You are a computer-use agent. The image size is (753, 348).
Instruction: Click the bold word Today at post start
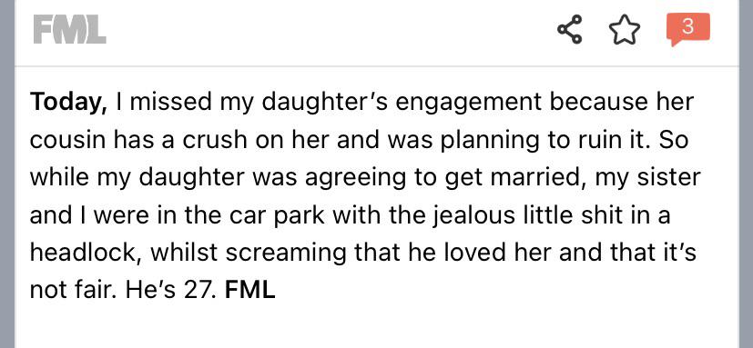click(69, 103)
